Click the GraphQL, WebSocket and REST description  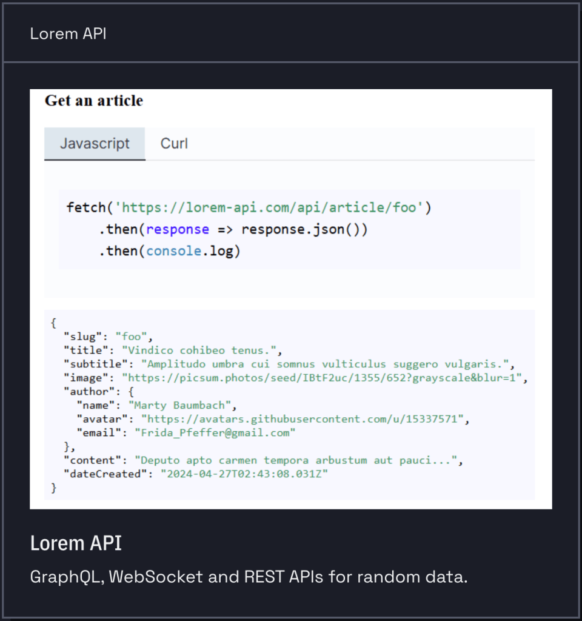pyautogui.click(x=249, y=577)
